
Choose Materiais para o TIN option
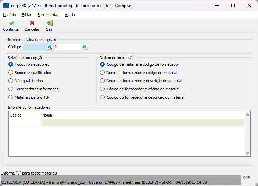click(x=11, y=97)
